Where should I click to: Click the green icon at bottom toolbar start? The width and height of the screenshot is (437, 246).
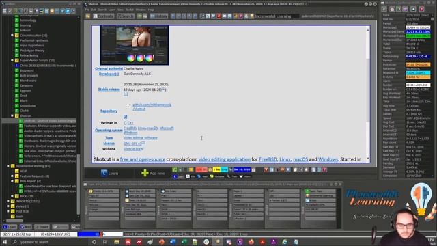[175, 169]
